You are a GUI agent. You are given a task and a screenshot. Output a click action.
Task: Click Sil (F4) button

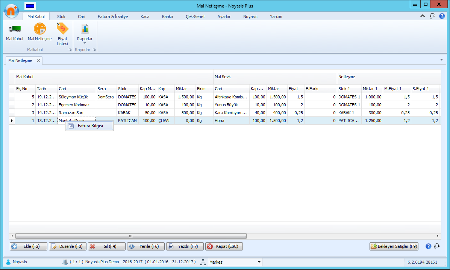click(x=106, y=246)
